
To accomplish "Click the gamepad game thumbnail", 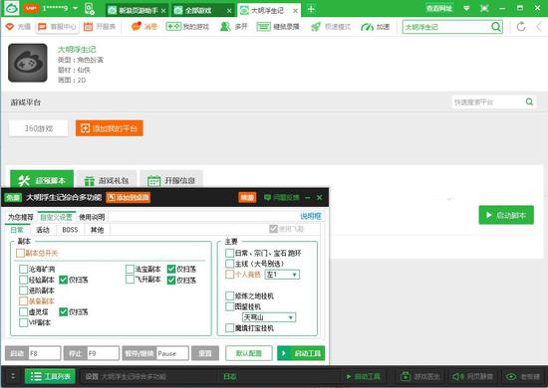I will (28, 63).
